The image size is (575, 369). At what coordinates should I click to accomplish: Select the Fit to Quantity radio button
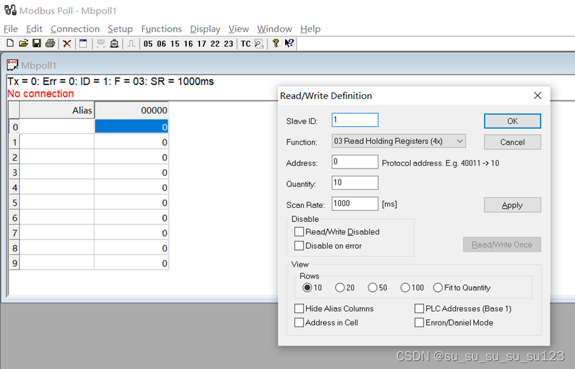(438, 288)
